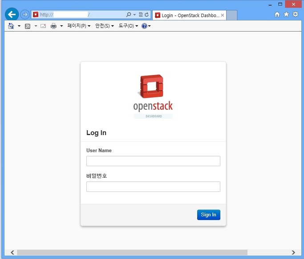The image size is (304, 259).
Task: Click the horizontal scrollbar thumb
Action: pos(132,252)
